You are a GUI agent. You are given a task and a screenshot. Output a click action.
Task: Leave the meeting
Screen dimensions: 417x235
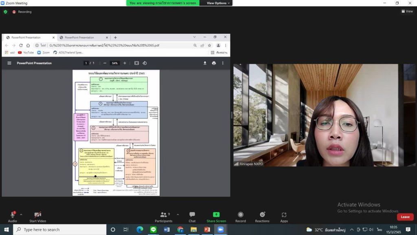pos(405,217)
